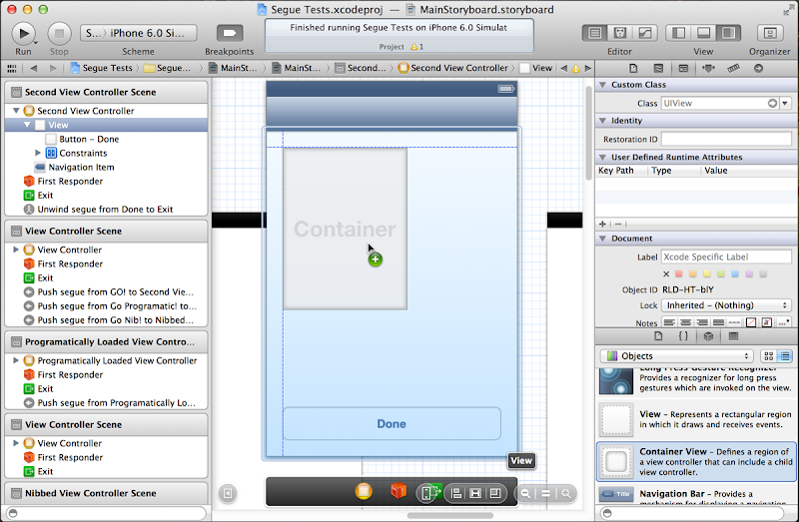Stop the running app

click(59, 34)
